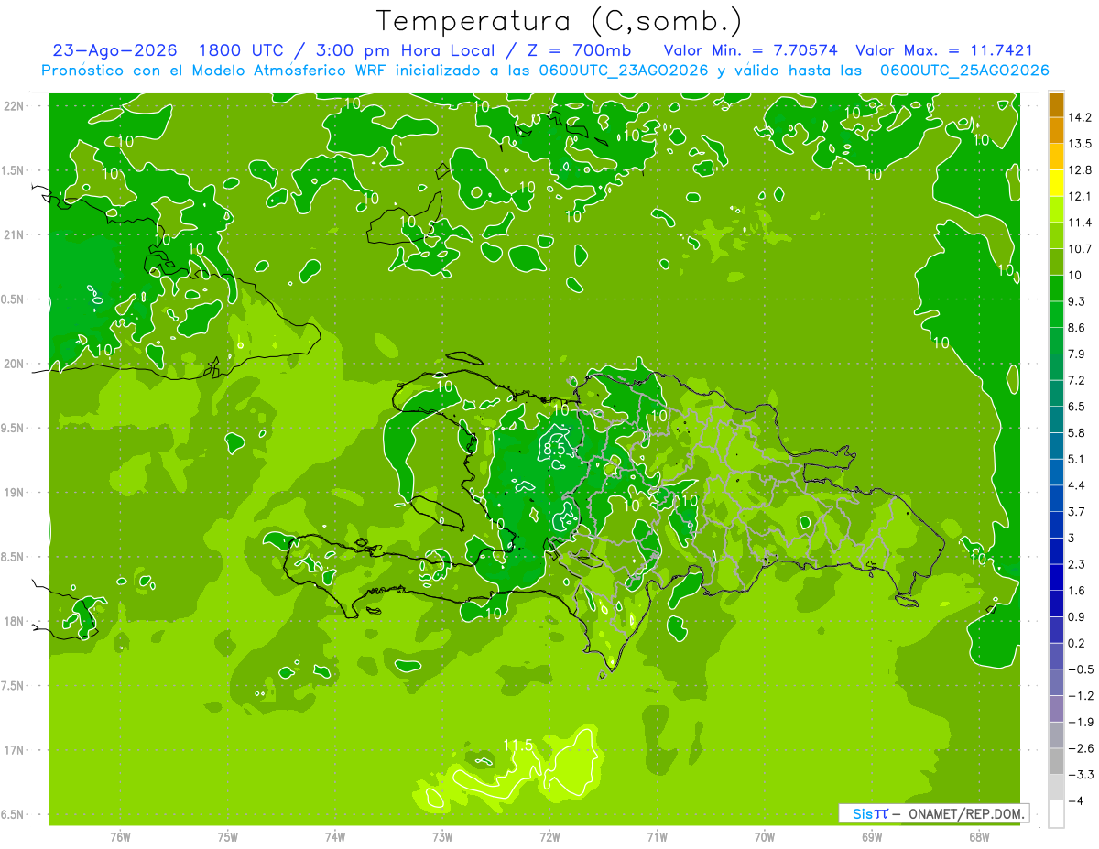Click the "18N" latitude axis label
Screen dimensions: 1099x849
click(15, 621)
